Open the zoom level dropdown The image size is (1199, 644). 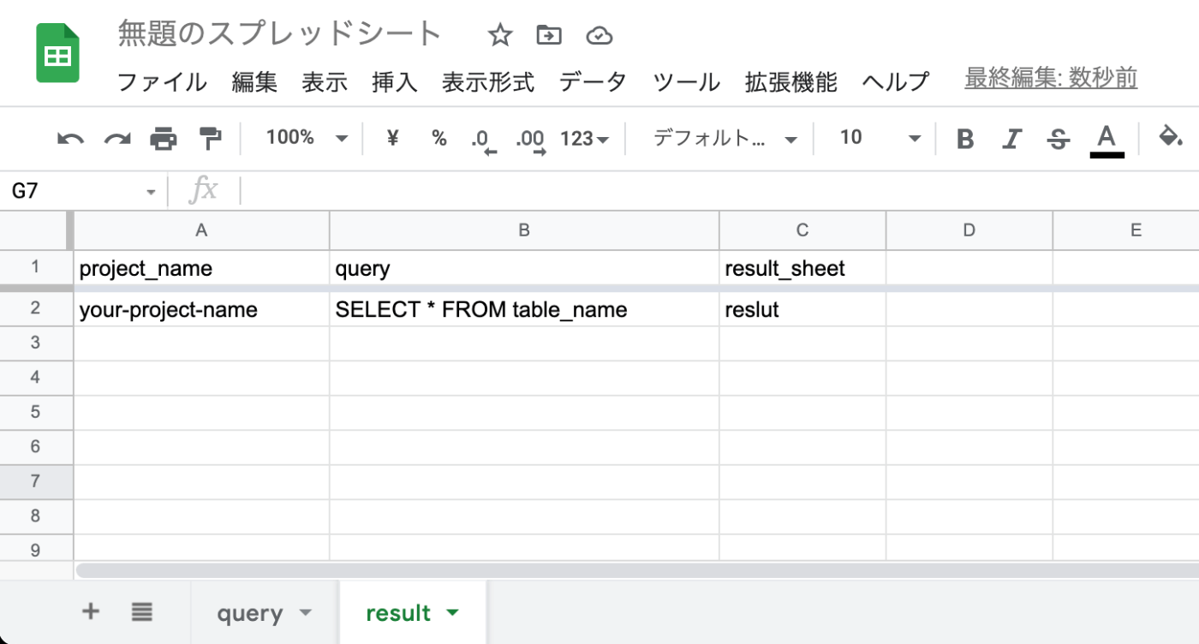[304, 138]
